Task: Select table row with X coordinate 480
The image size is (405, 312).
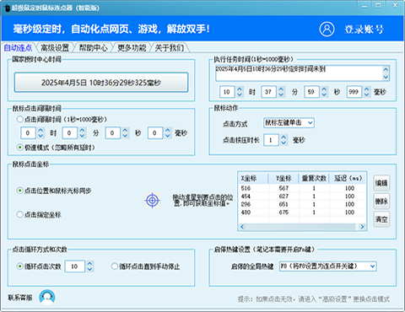Action: 302,212
